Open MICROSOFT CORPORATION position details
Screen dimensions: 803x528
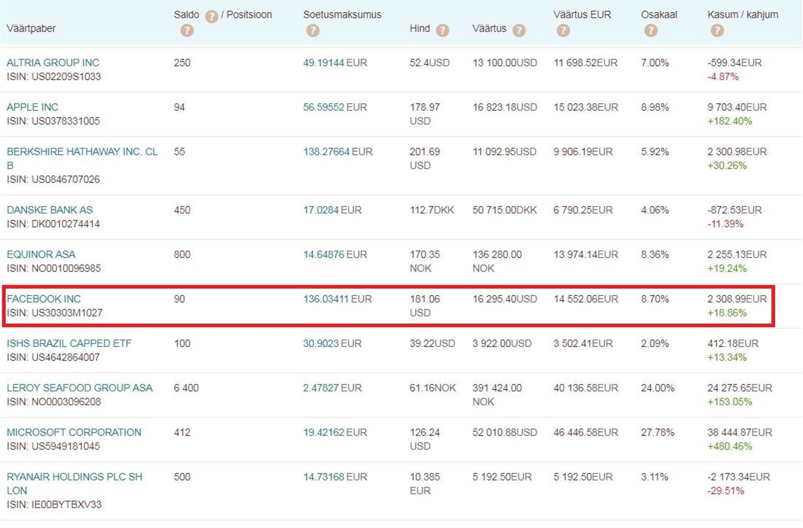point(74,432)
